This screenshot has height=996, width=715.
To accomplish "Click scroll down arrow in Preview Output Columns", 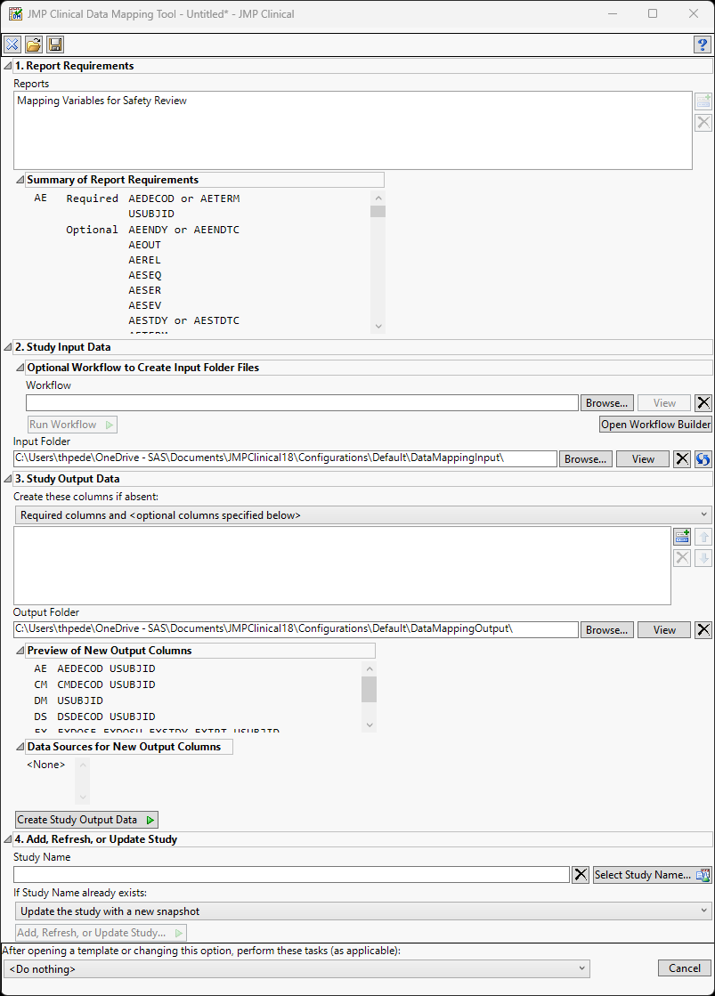I will [x=370, y=725].
